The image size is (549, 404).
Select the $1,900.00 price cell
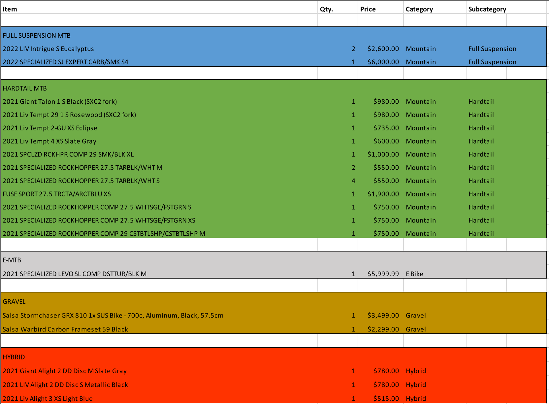pyautogui.click(x=383, y=194)
